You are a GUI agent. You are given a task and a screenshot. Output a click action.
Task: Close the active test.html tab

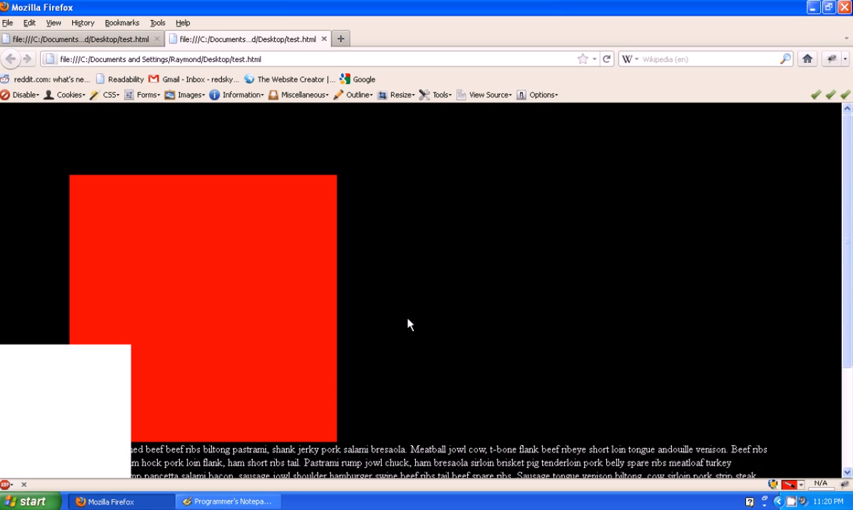coord(324,39)
